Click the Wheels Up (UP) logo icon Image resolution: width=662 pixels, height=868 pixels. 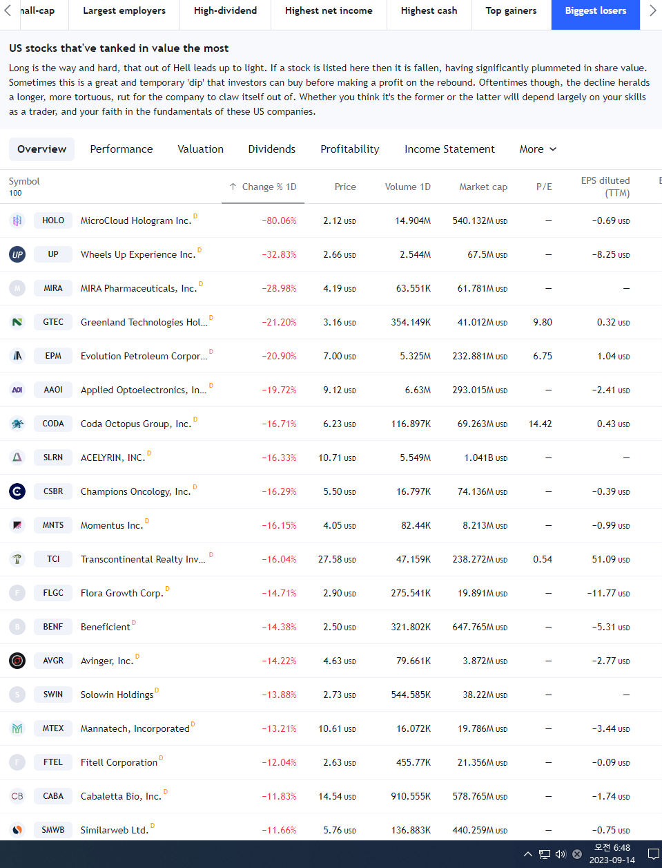pyautogui.click(x=17, y=254)
